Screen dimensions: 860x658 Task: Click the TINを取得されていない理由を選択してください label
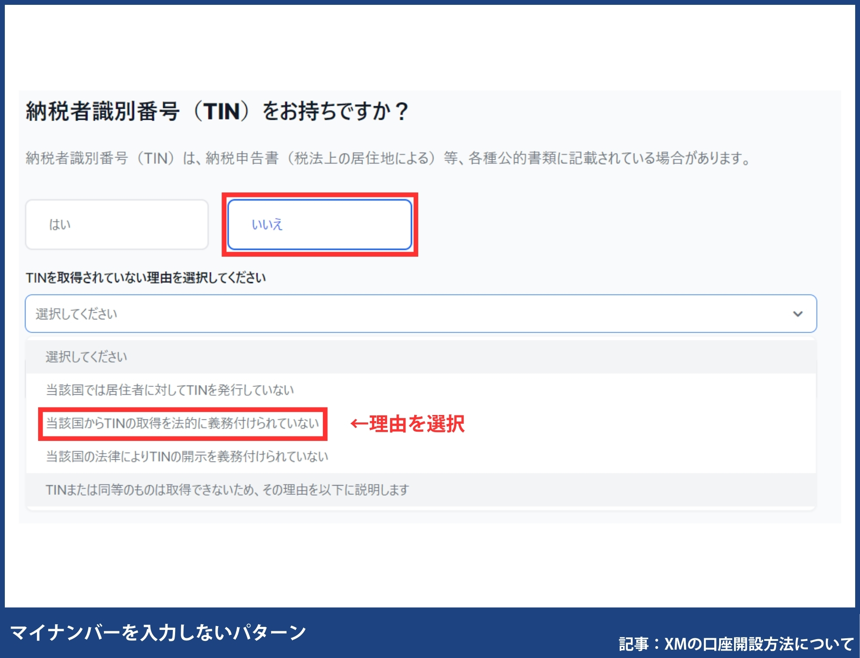click(x=146, y=278)
